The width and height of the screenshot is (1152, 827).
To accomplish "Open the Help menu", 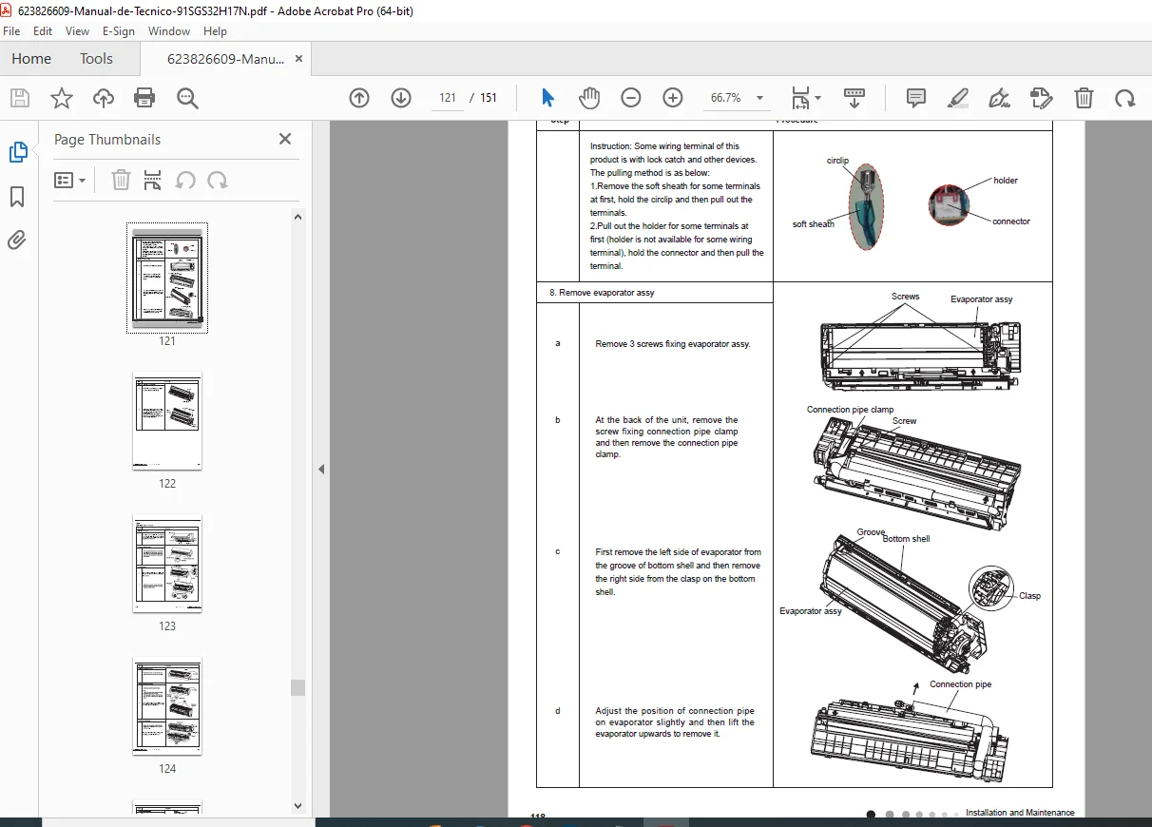I will coord(216,31).
